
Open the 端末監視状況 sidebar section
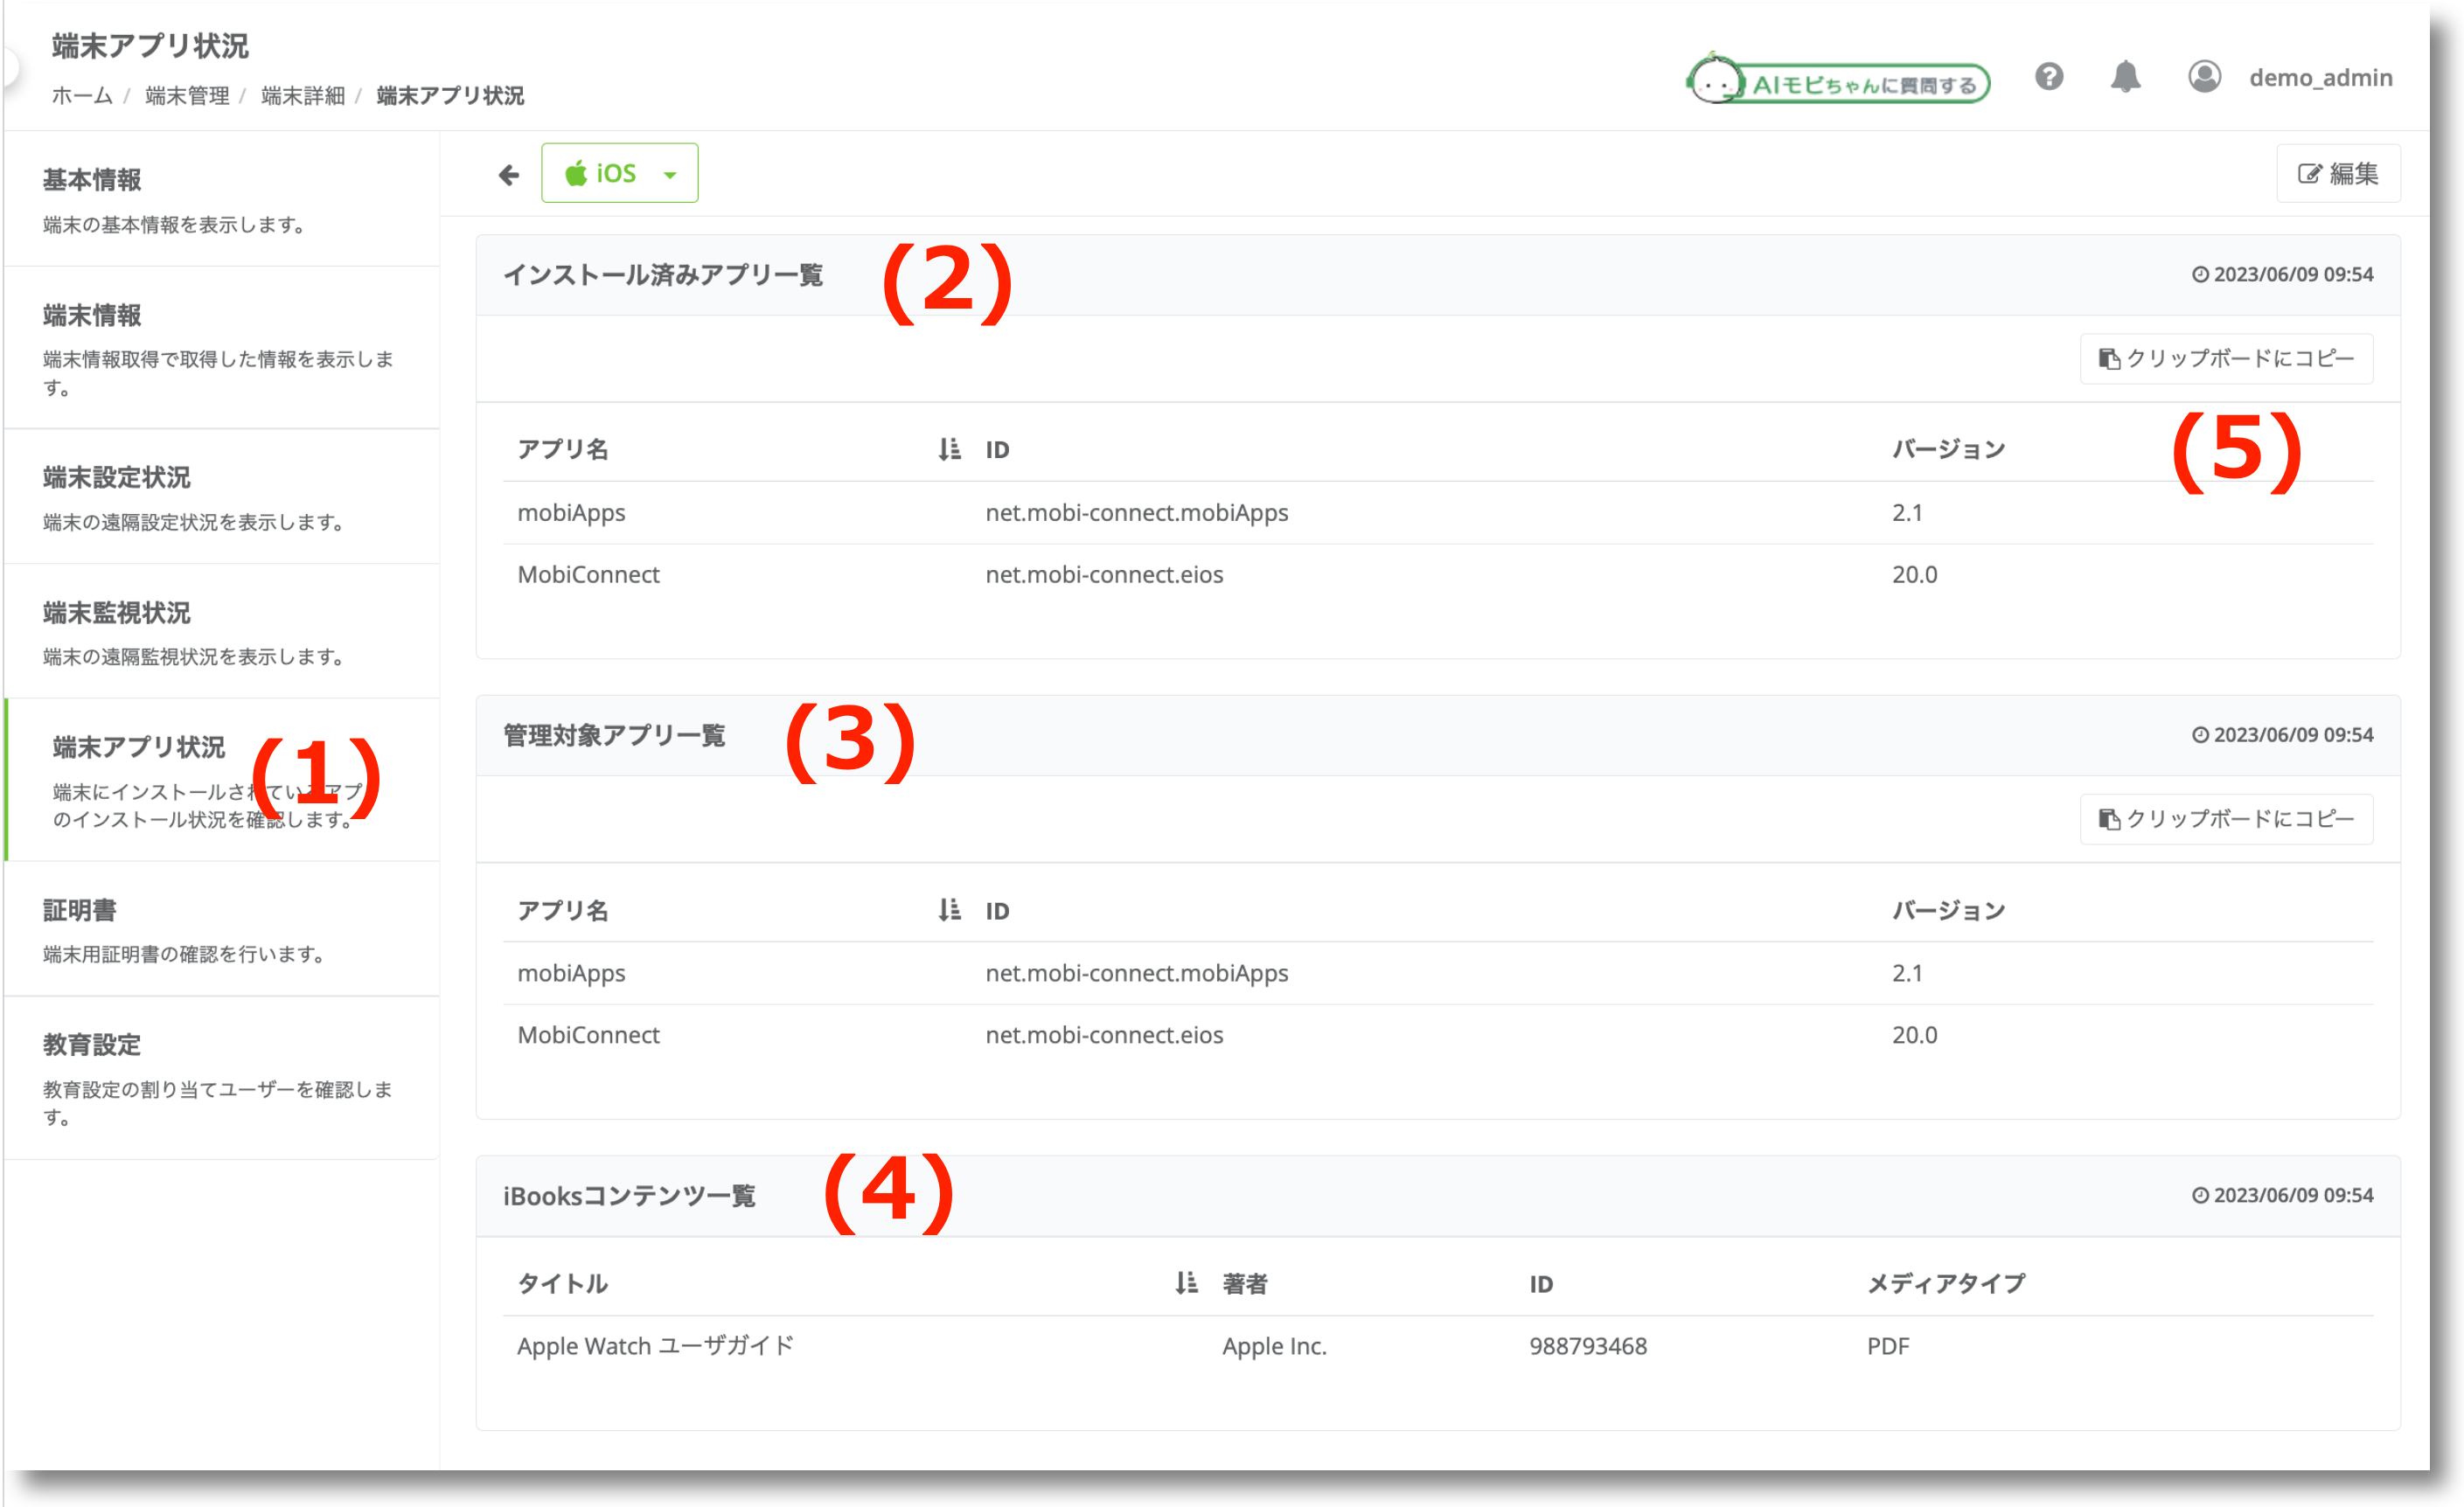[x=222, y=632]
